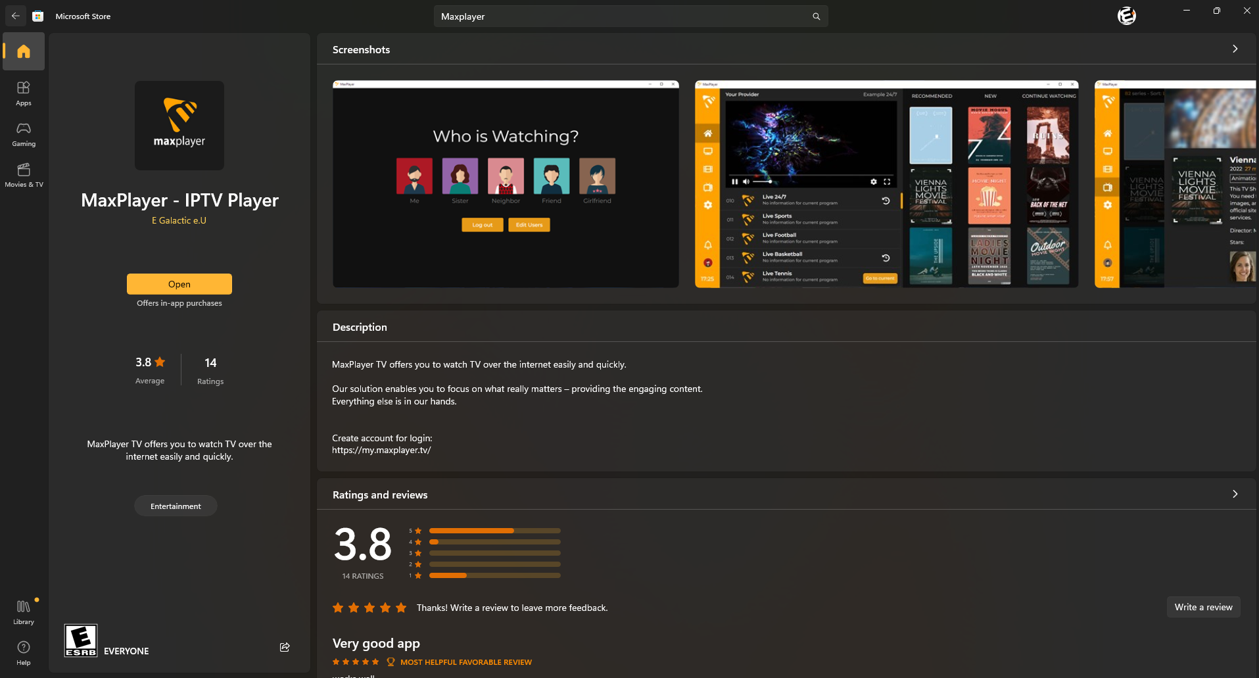
Task: Open Help from the sidebar
Action: [x=24, y=652]
